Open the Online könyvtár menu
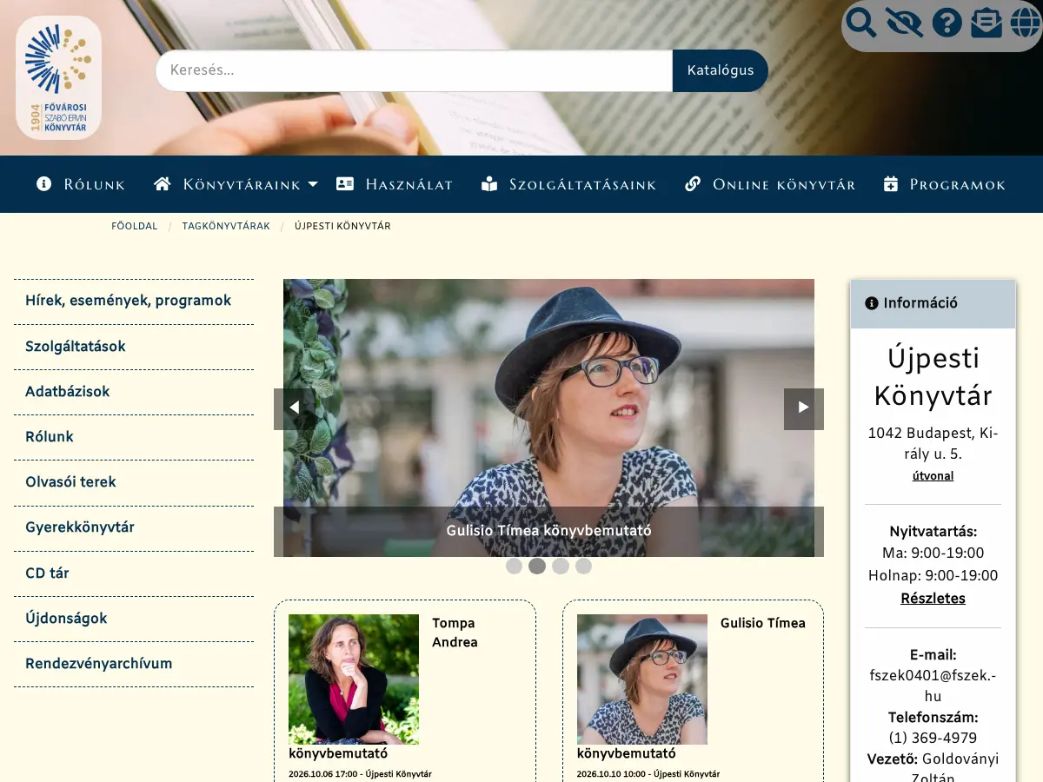The image size is (1043, 782). (770, 184)
